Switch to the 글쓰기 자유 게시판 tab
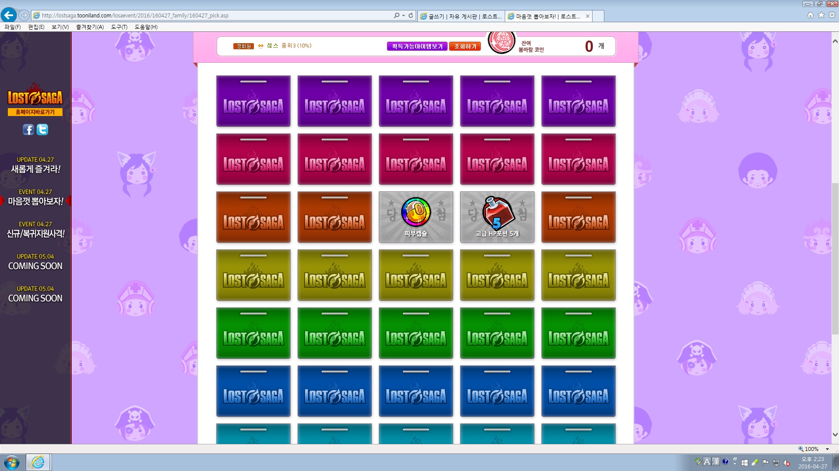The image size is (839, 471). [x=461, y=16]
